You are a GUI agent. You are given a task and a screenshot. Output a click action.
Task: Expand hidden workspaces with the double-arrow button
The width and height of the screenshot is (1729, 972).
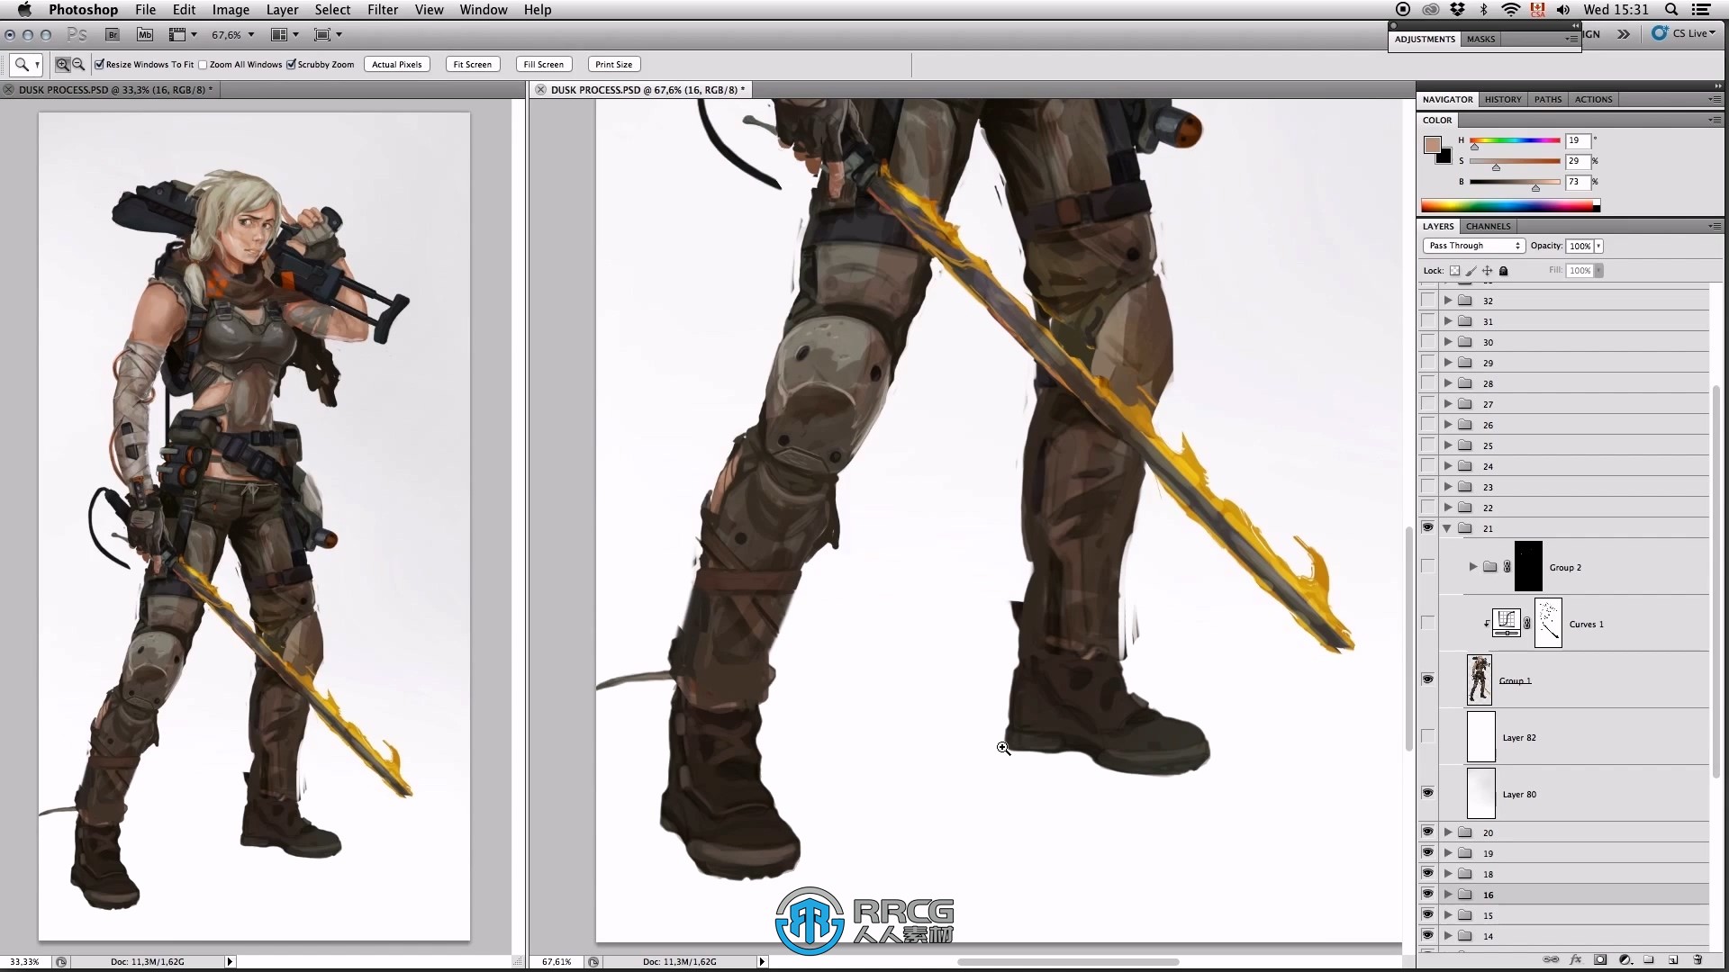(x=1624, y=34)
